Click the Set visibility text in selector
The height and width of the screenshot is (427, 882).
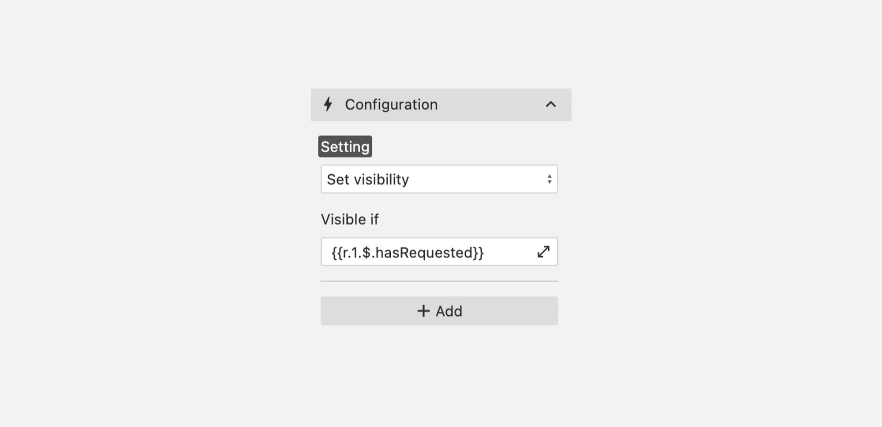pyautogui.click(x=368, y=179)
